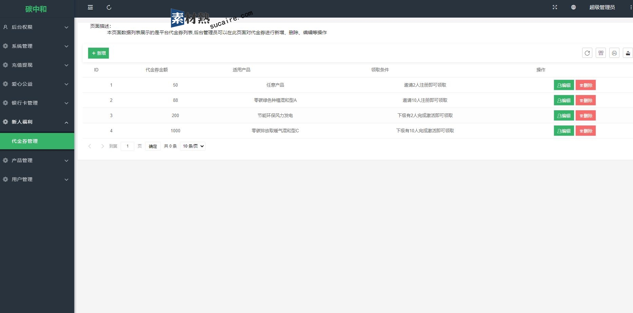Open 系统管理 sidebar menu label
This screenshot has width=633, height=313.
[x=22, y=46]
